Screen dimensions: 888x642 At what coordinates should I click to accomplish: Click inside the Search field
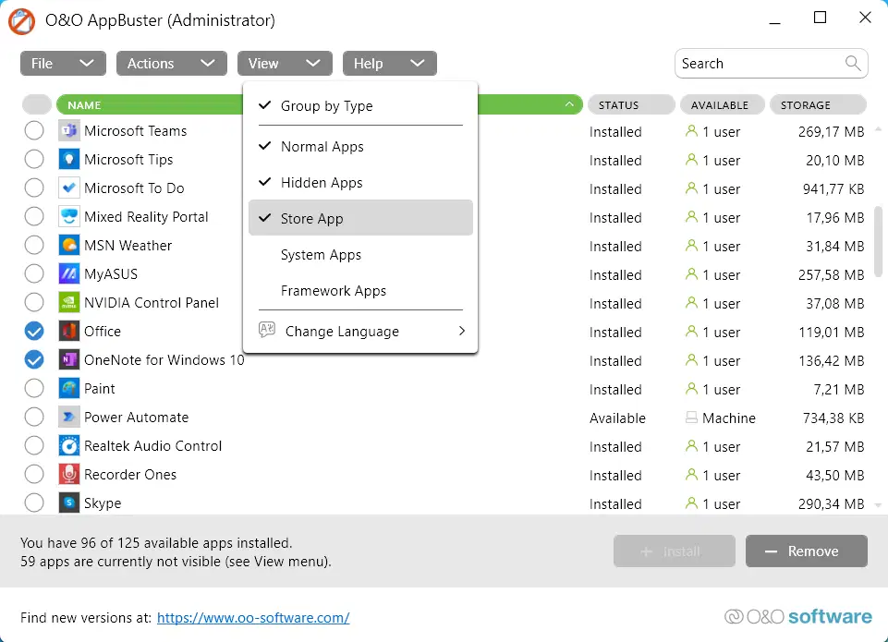click(x=758, y=64)
